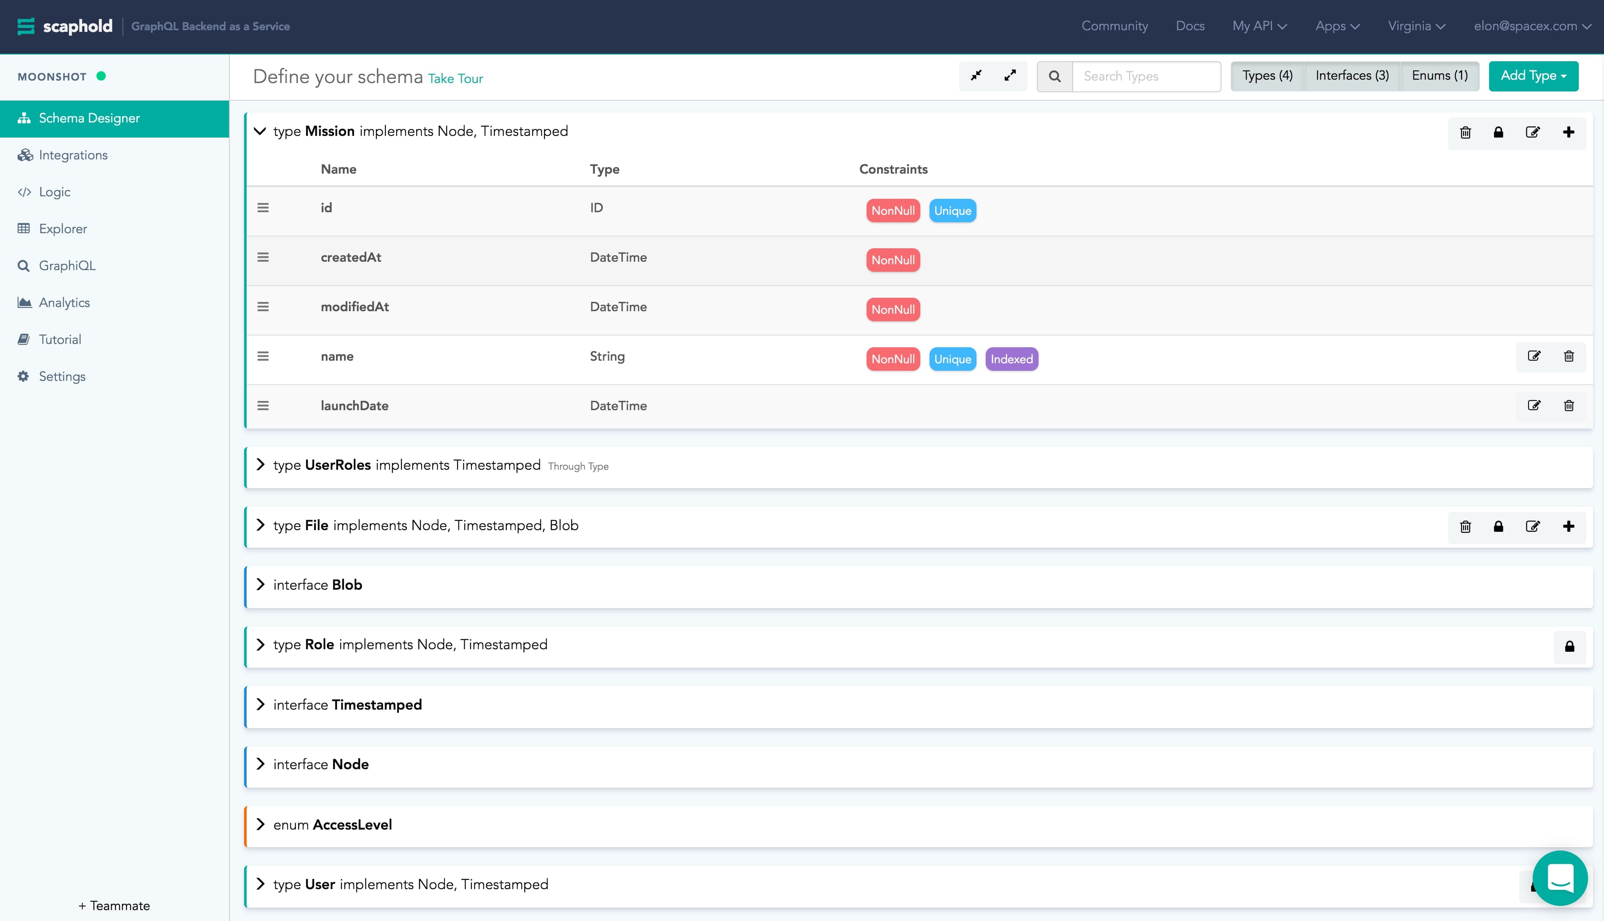Expand all types with expand arrows icon
This screenshot has height=921, width=1604.
(1010, 76)
